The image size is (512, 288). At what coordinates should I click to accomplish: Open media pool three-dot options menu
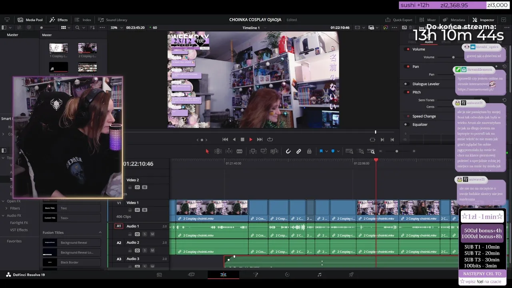pyautogui.click(x=102, y=28)
